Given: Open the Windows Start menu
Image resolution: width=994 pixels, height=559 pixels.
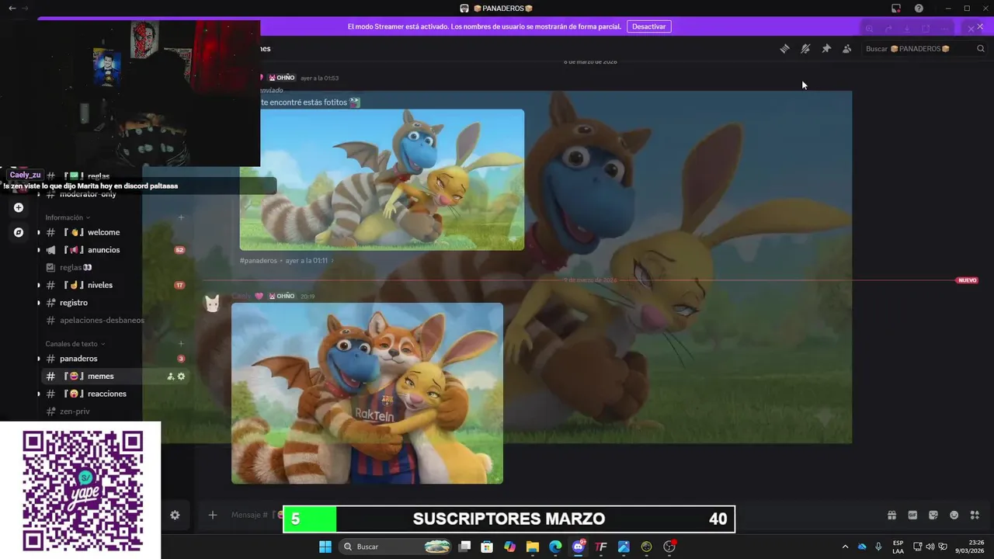Looking at the screenshot, I should pos(325,547).
